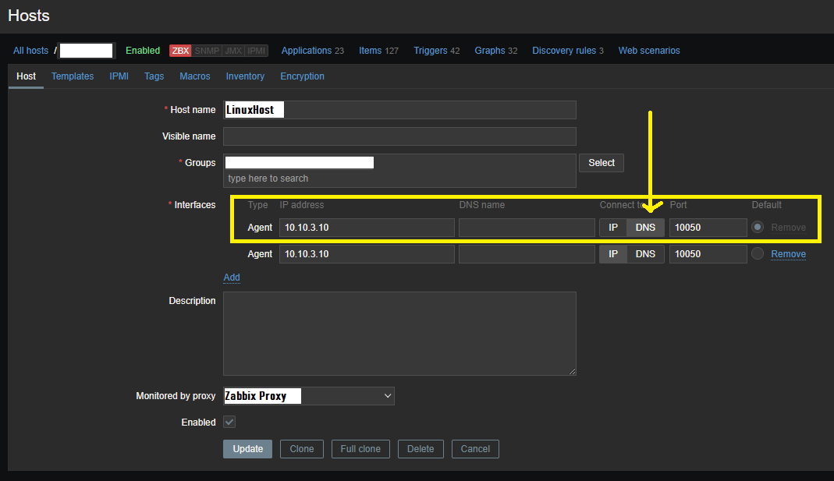Remove the second Agent interface

[788, 254]
